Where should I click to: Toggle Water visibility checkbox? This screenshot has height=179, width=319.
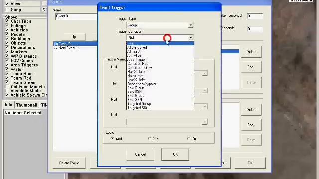7,69
